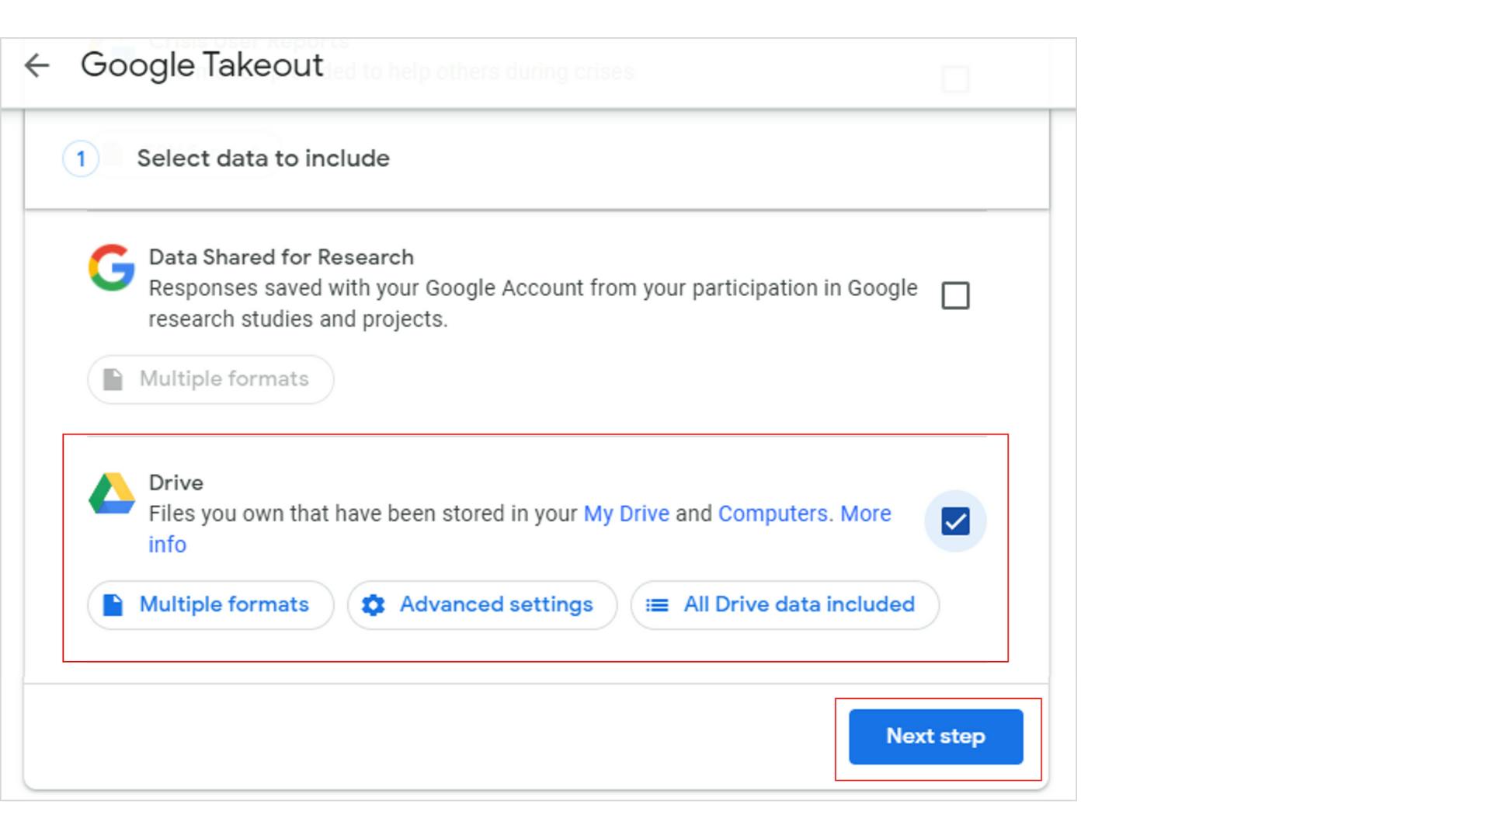
Task: Click the back arrow icon
Action: click(36, 66)
